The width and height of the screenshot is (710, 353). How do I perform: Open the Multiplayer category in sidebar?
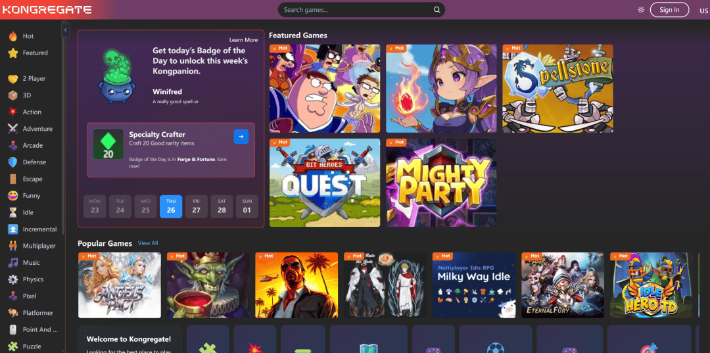coord(39,246)
